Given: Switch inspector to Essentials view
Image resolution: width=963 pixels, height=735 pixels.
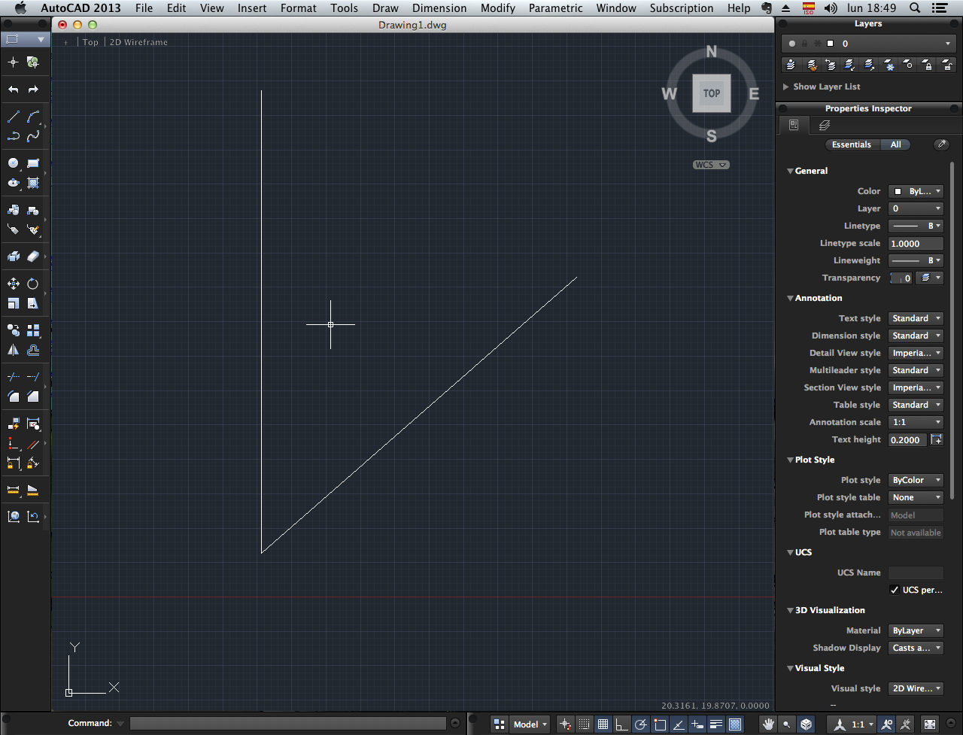Looking at the screenshot, I should coord(852,144).
